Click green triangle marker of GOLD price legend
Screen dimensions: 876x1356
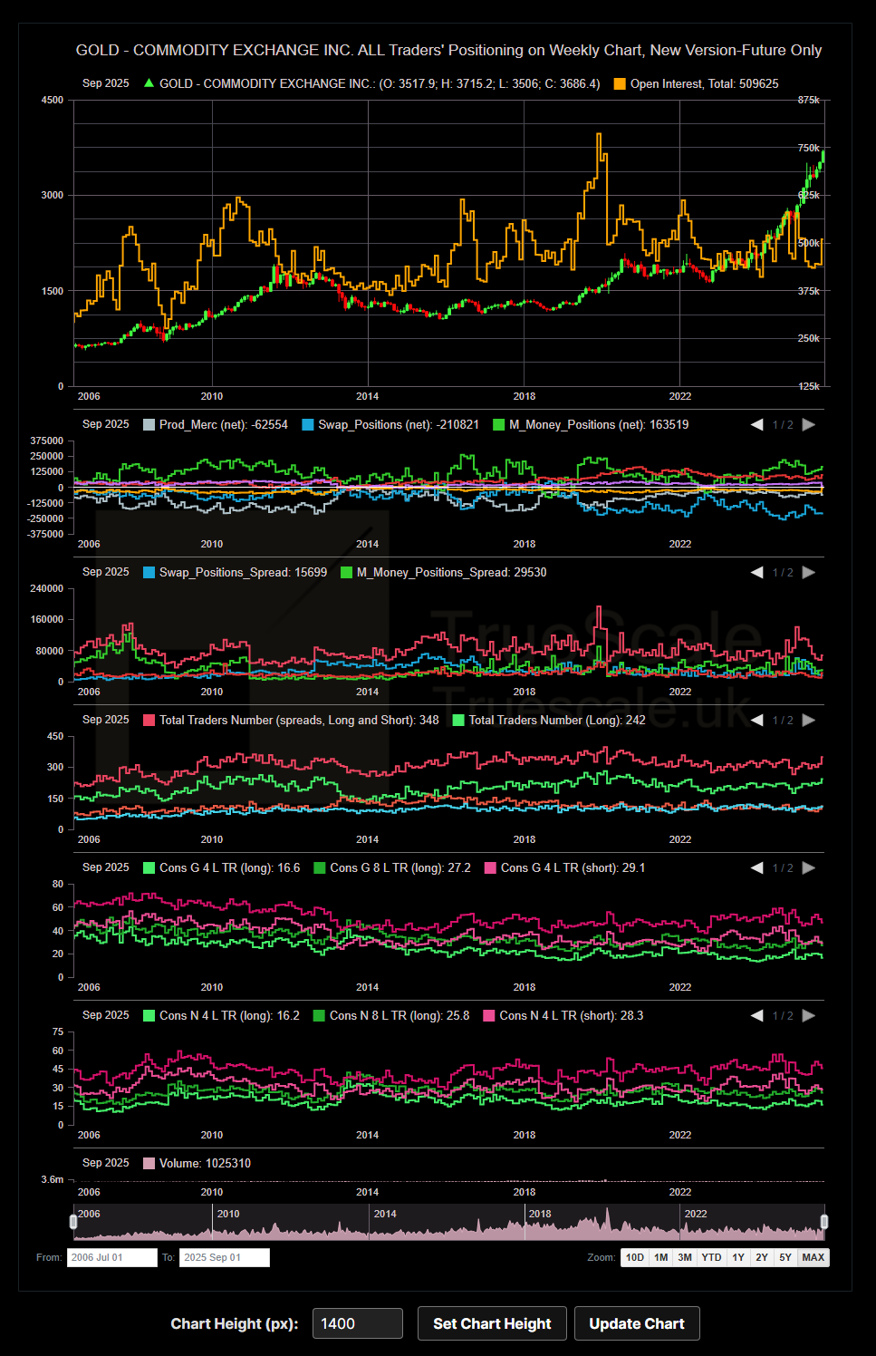(149, 83)
